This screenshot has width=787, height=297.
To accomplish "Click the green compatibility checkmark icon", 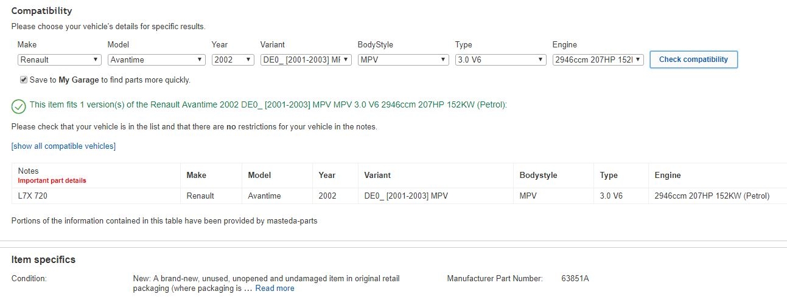I will pyautogui.click(x=18, y=106).
